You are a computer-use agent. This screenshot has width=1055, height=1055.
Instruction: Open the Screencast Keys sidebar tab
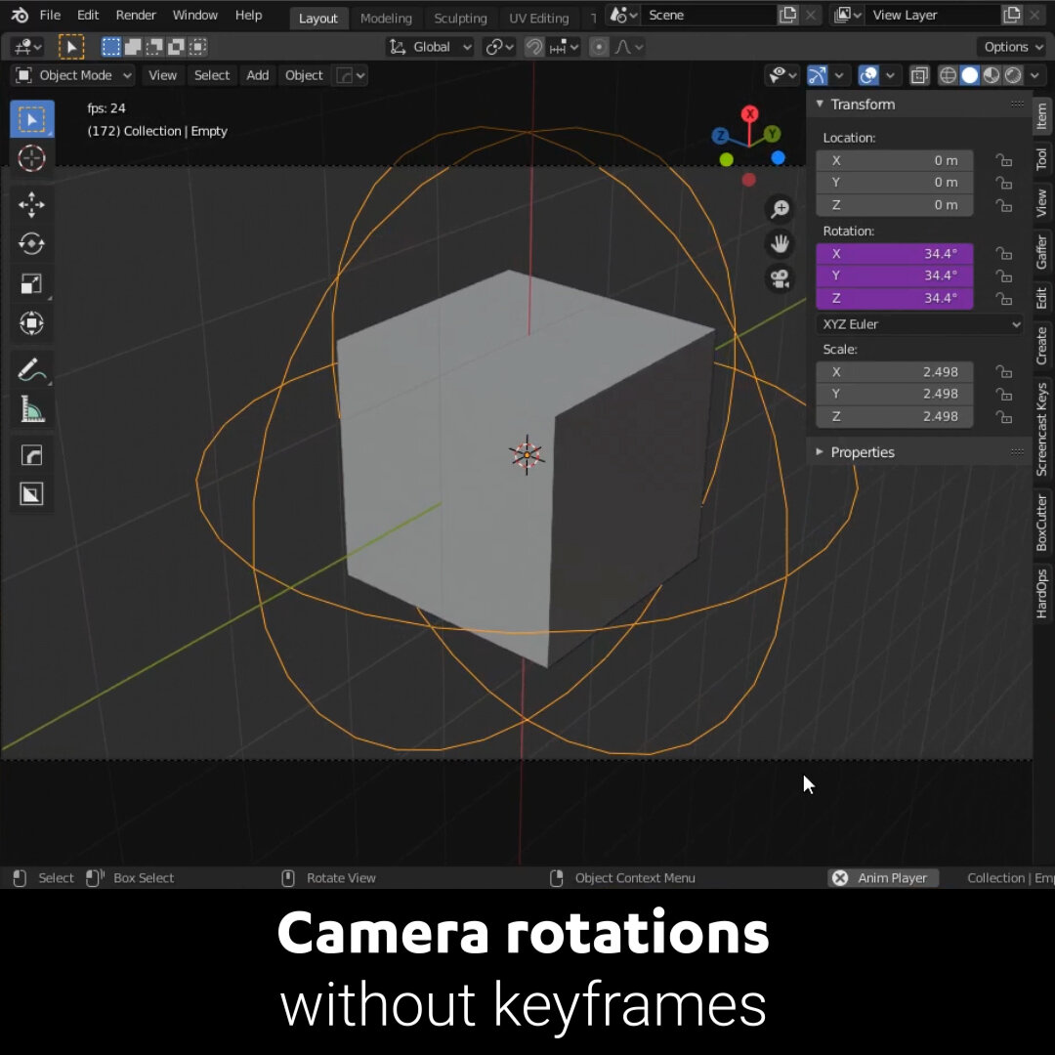pos(1042,429)
